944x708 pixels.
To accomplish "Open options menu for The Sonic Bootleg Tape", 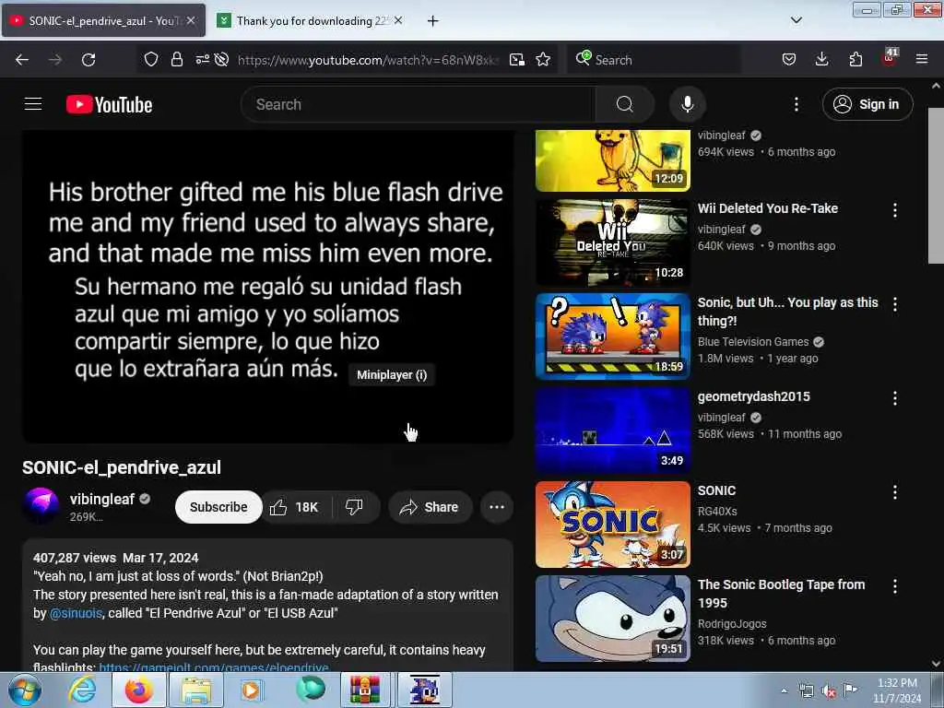I will point(894,585).
